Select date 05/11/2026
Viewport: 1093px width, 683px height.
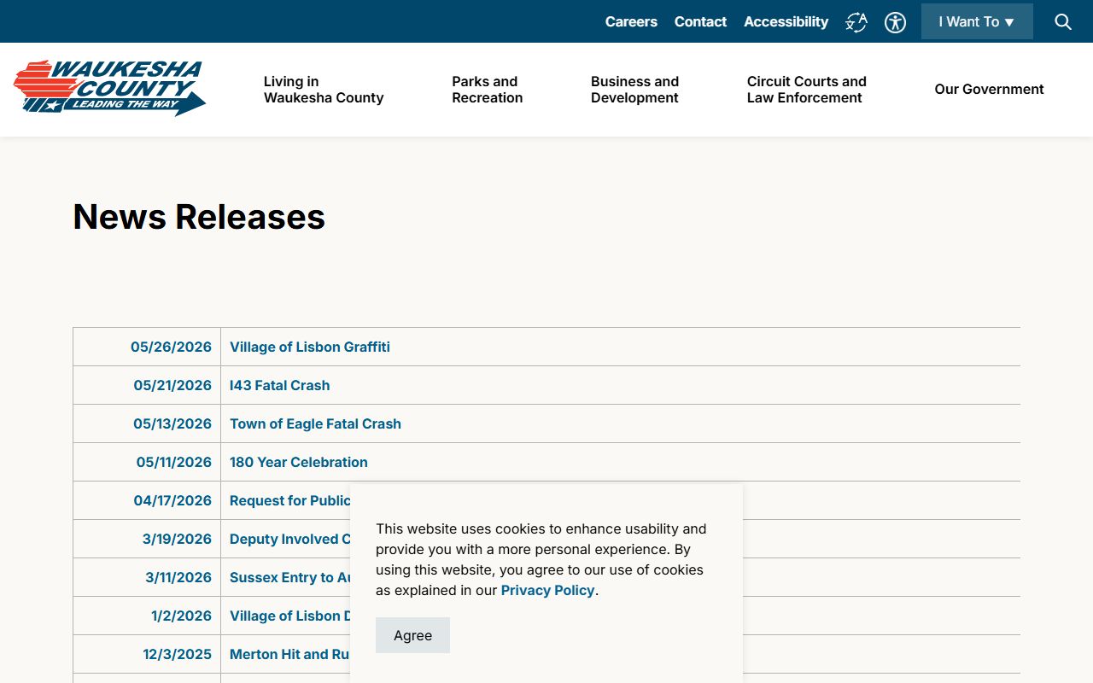click(174, 462)
